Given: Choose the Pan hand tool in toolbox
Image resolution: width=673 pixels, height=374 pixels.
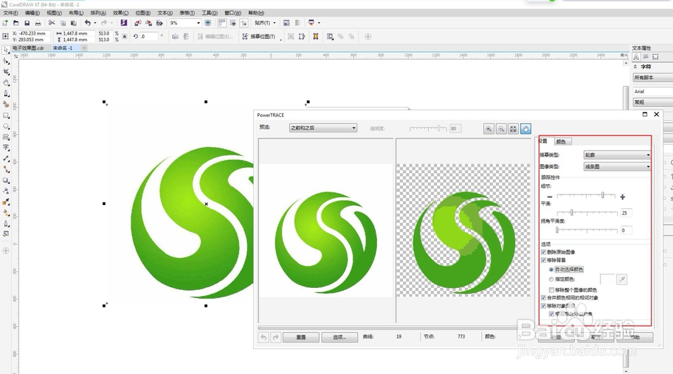Looking at the screenshot, I should click(5, 82).
